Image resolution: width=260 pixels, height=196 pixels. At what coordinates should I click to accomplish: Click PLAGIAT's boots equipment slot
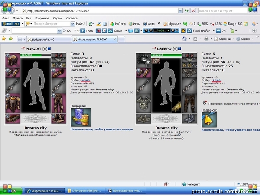pyautogui.click(x=58, y=119)
